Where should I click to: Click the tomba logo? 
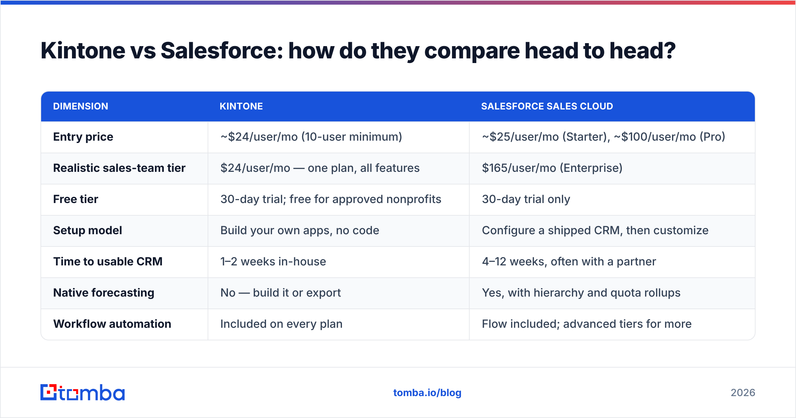click(83, 392)
